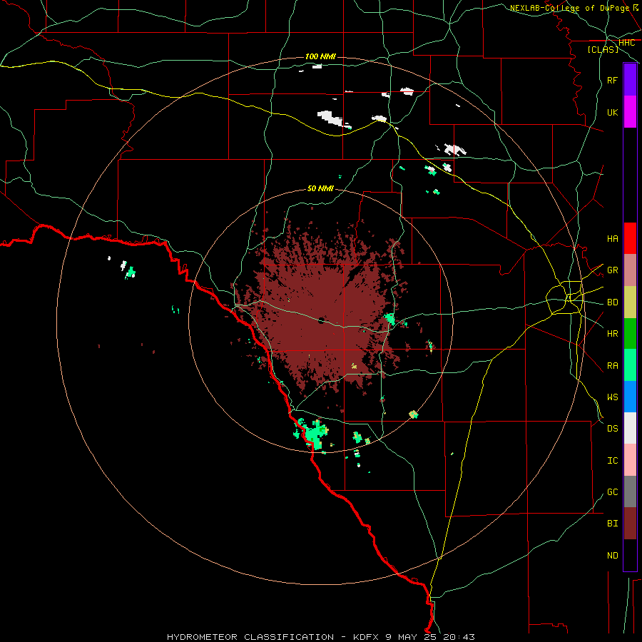
Task: Click the GC legend label
Action: point(613,492)
